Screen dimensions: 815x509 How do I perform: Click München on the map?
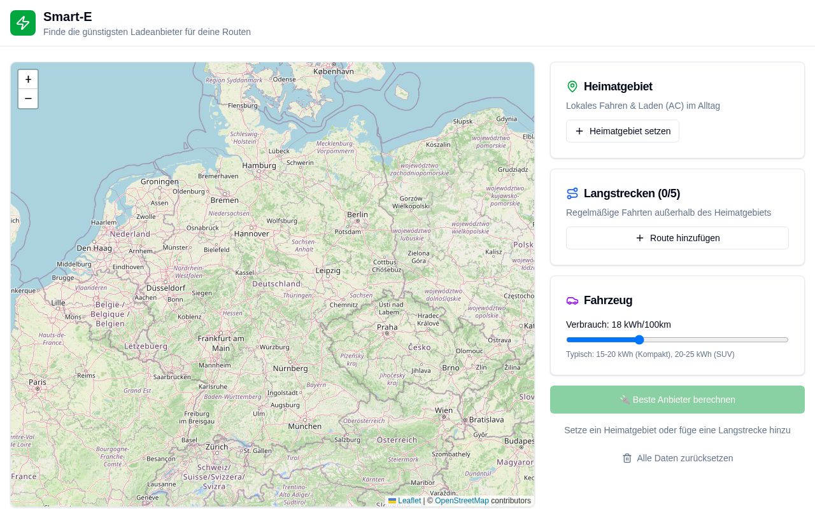[305, 426]
